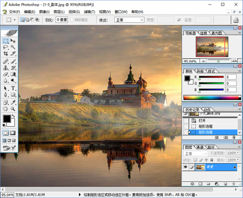Pick the Magic Wand tool

click(x=13, y=47)
